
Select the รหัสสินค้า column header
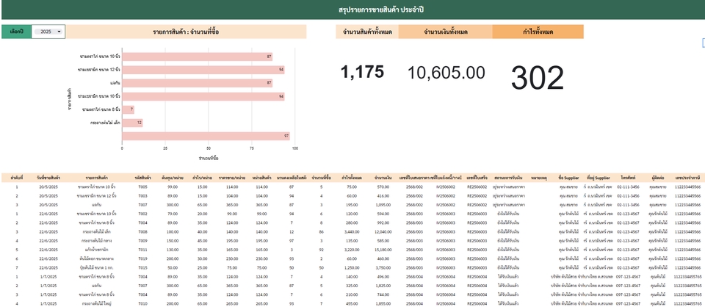click(142, 178)
